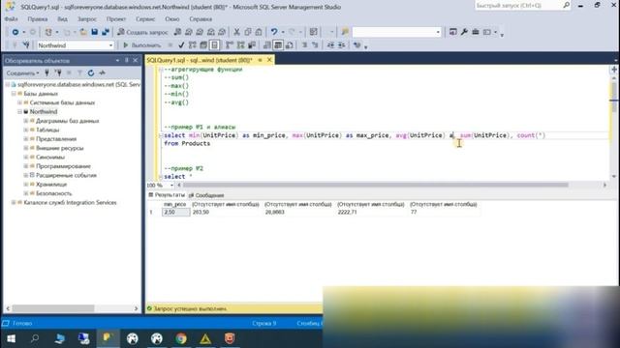Viewport: 620px width, 348px height.
Task: Expand the Представления folder node
Action: pyautogui.click(x=26, y=139)
